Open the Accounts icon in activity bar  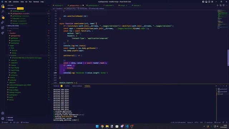click(x=3, y=113)
